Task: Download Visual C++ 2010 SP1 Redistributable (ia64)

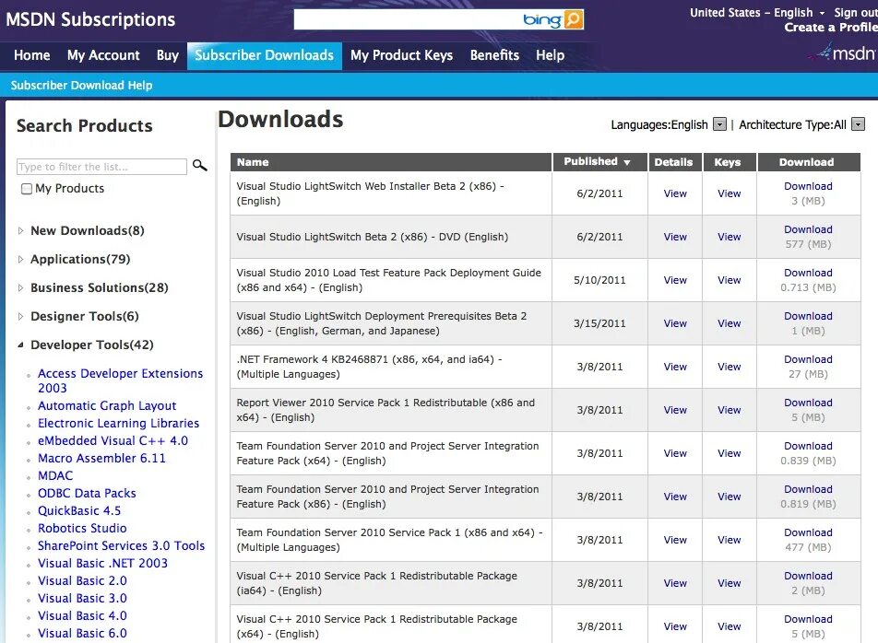Action: [x=808, y=576]
